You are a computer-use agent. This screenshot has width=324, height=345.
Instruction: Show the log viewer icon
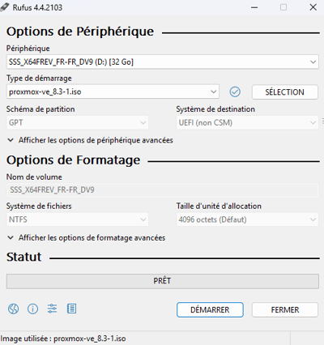(71, 309)
